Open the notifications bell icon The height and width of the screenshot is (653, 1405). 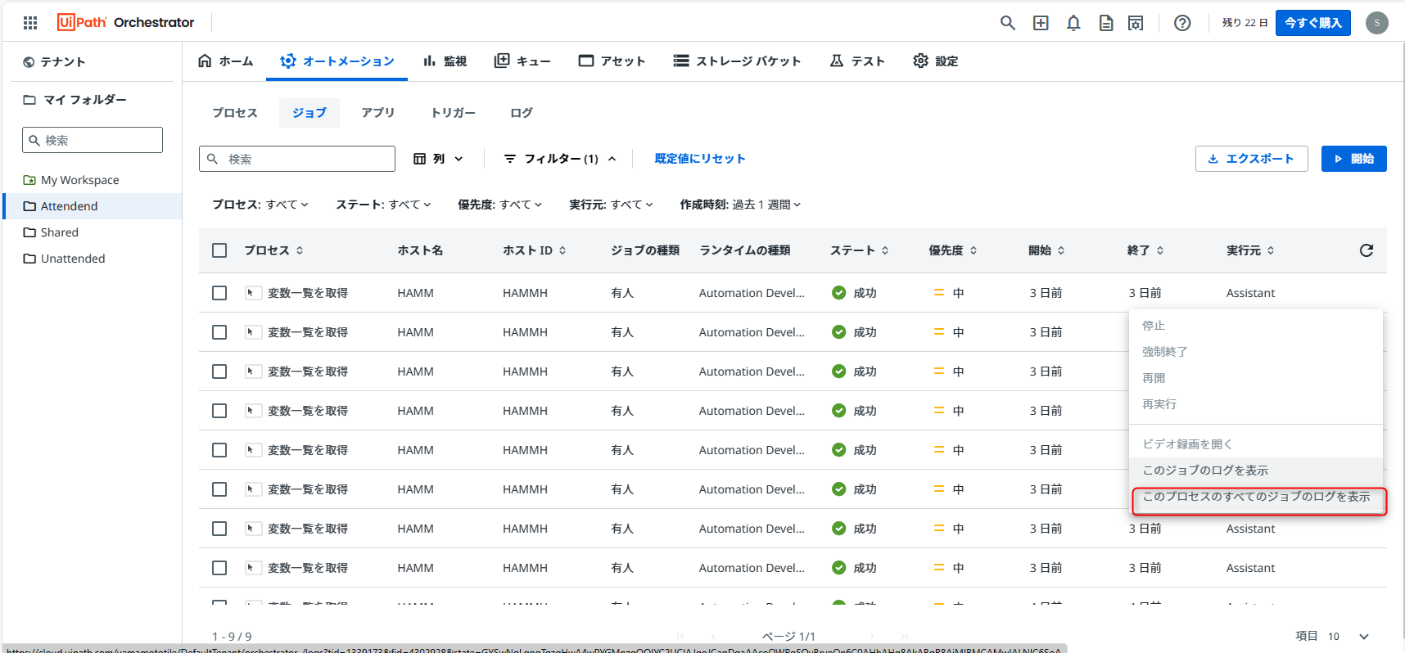coord(1073,23)
